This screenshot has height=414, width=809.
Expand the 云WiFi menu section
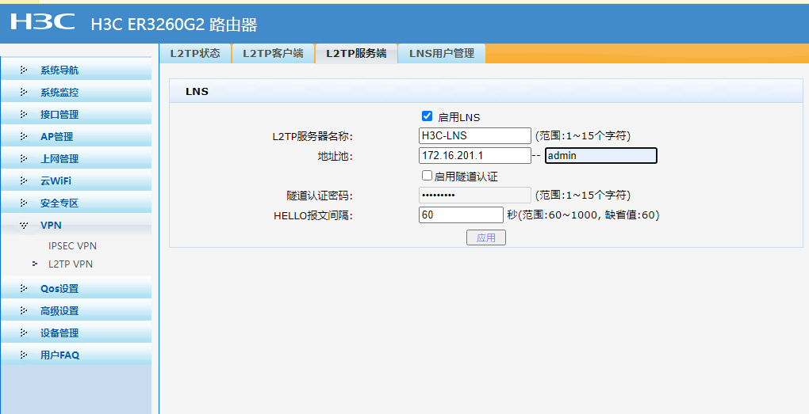pyautogui.click(x=76, y=180)
